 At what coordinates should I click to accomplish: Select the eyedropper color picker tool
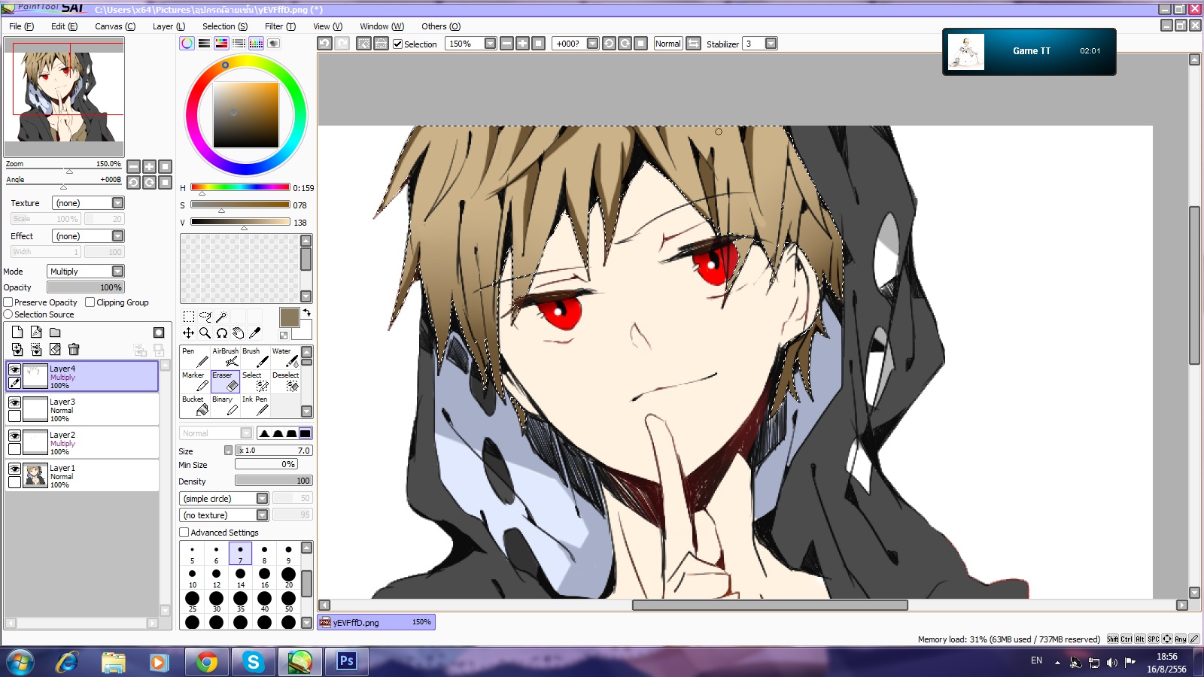(254, 333)
